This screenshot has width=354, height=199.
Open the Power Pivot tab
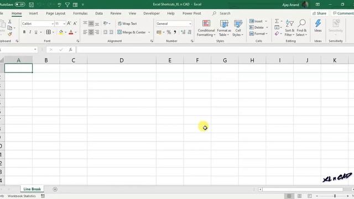coord(192,13)
